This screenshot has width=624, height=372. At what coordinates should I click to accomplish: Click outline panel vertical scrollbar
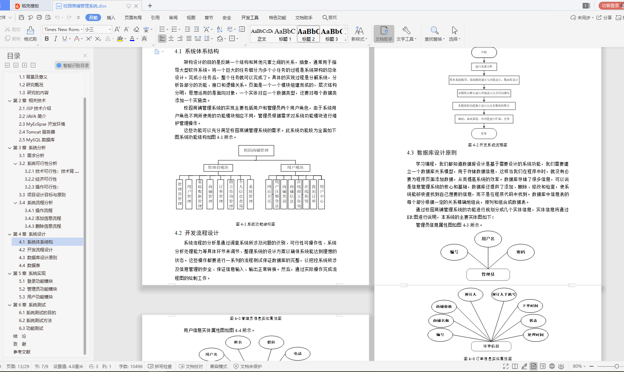85,226
